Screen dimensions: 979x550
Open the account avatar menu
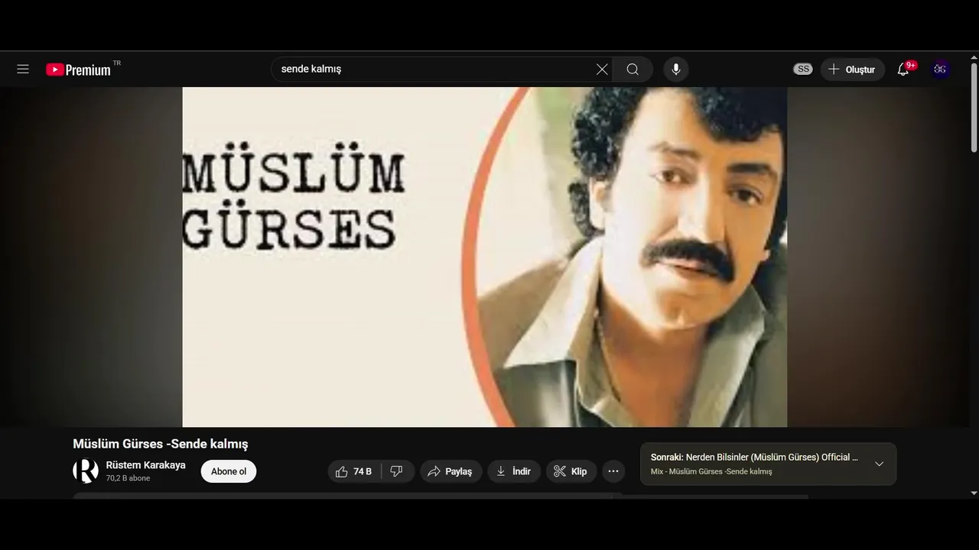coord(940,70)
